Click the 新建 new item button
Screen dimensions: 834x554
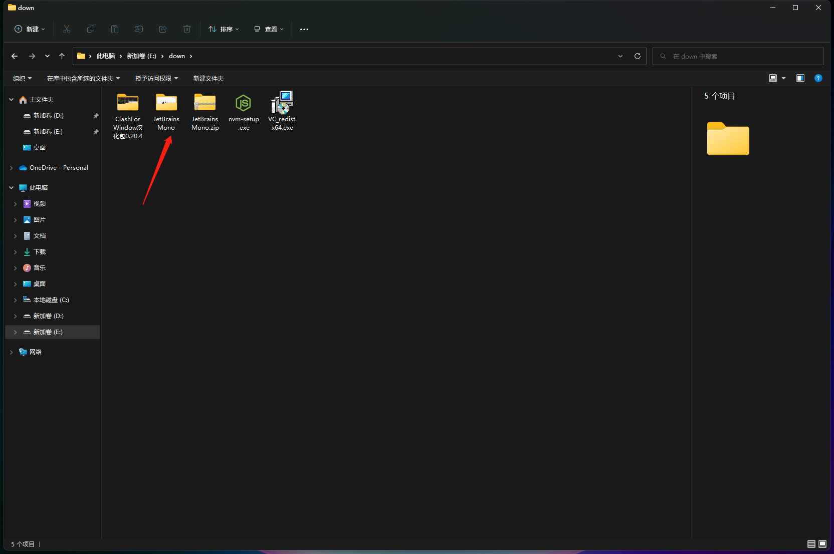pyautogui.click(x=30, y=29)
